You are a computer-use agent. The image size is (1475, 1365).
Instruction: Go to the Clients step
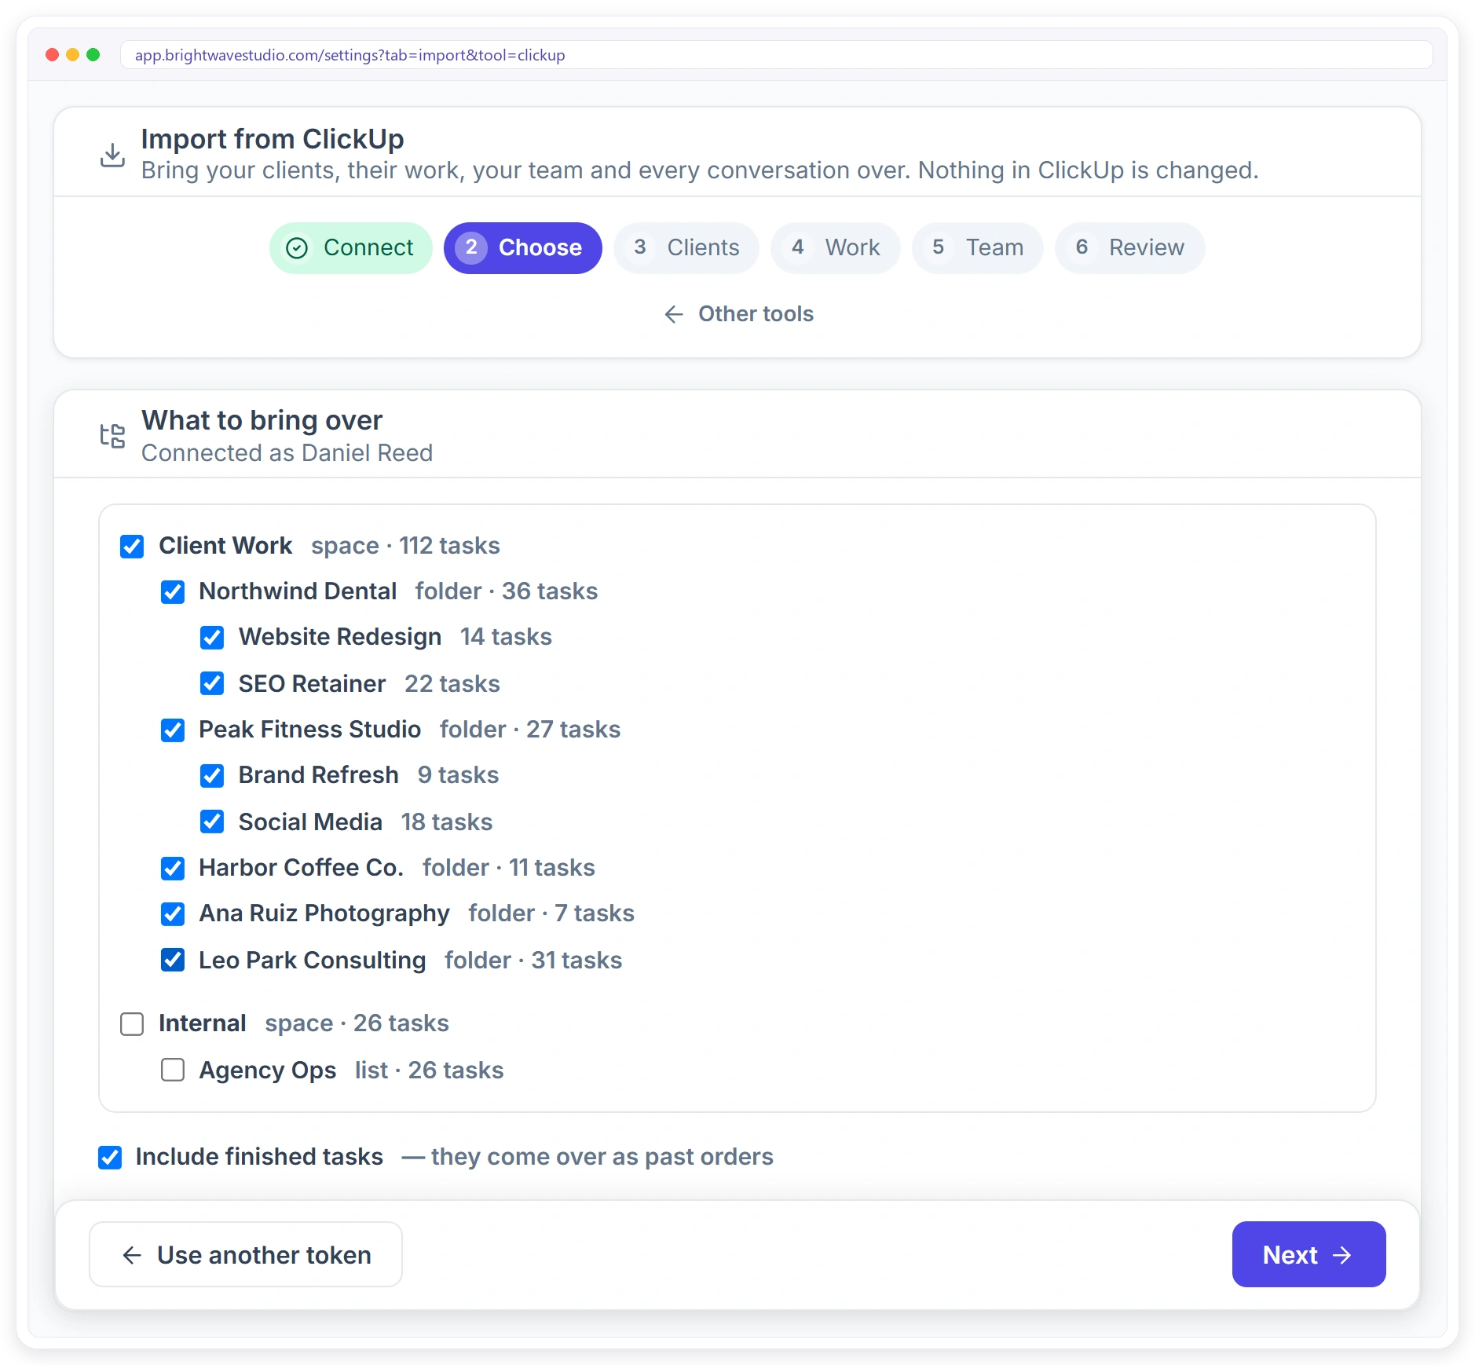686,248
